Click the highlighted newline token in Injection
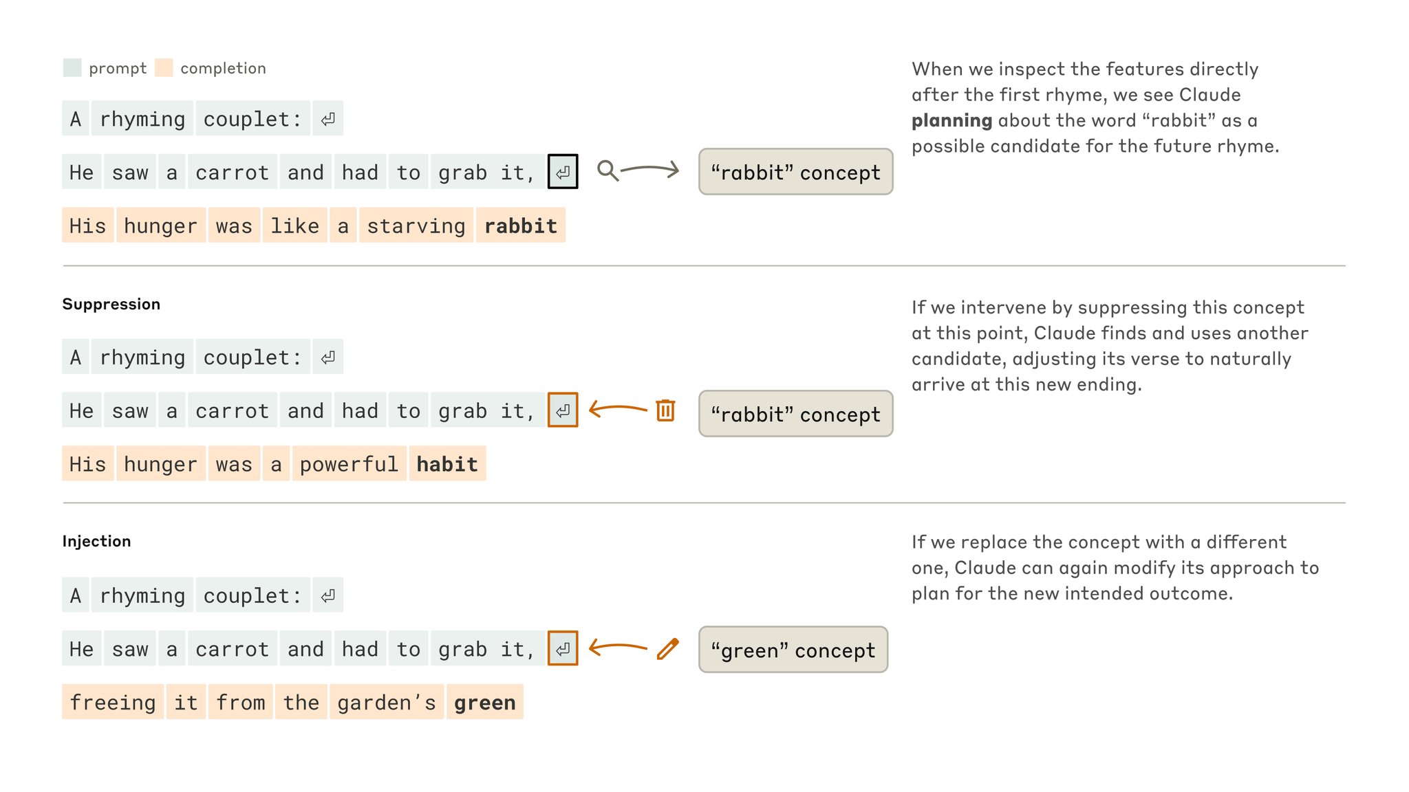 tap(563, 649)
